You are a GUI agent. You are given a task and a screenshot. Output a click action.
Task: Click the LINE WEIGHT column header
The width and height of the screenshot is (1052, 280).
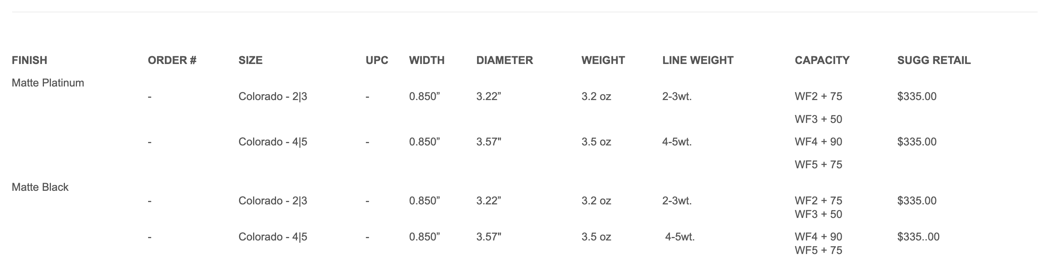point(697,60)
